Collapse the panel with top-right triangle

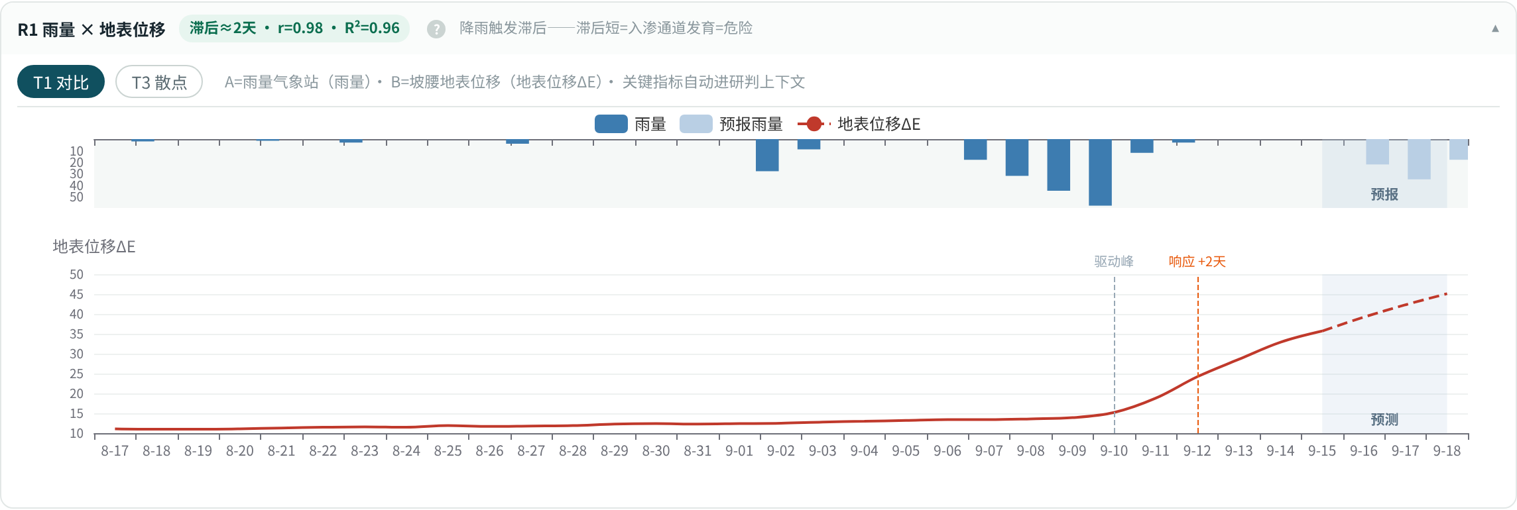click(x=1495, y=28)
